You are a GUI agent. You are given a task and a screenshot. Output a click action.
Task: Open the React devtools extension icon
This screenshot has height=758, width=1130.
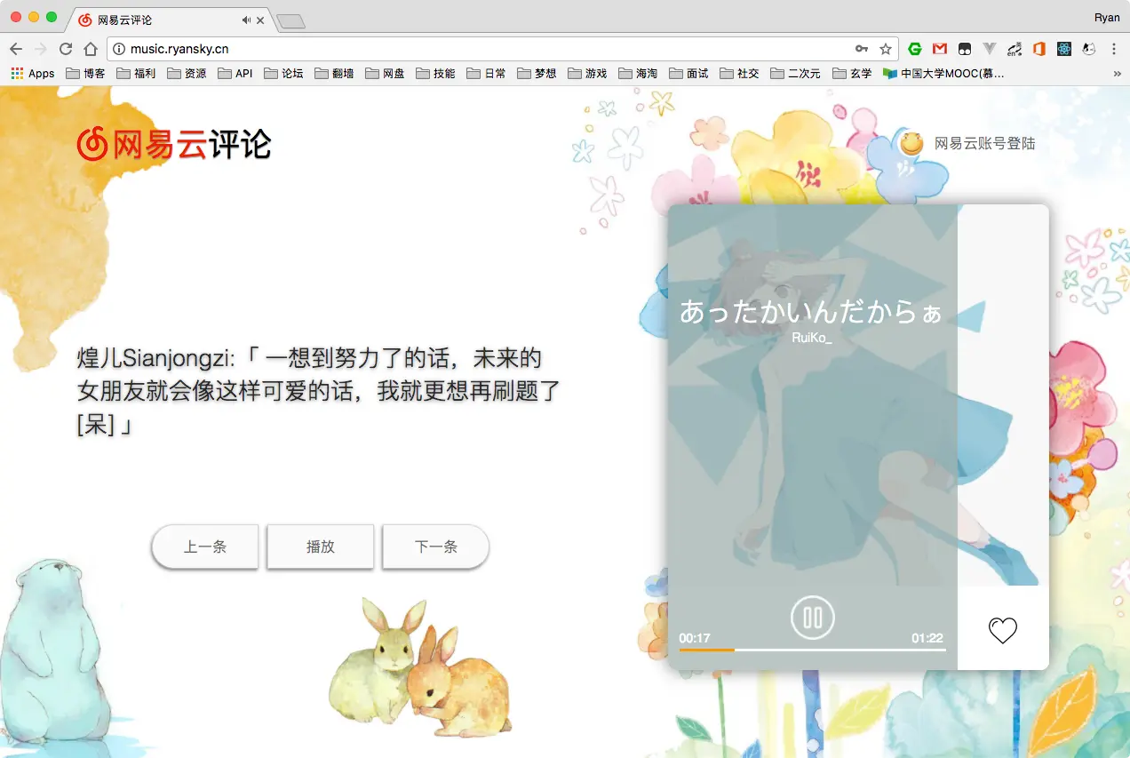1063,49
